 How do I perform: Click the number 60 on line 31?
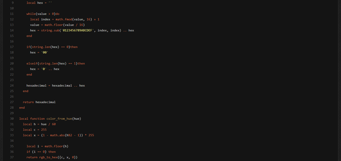54,124
